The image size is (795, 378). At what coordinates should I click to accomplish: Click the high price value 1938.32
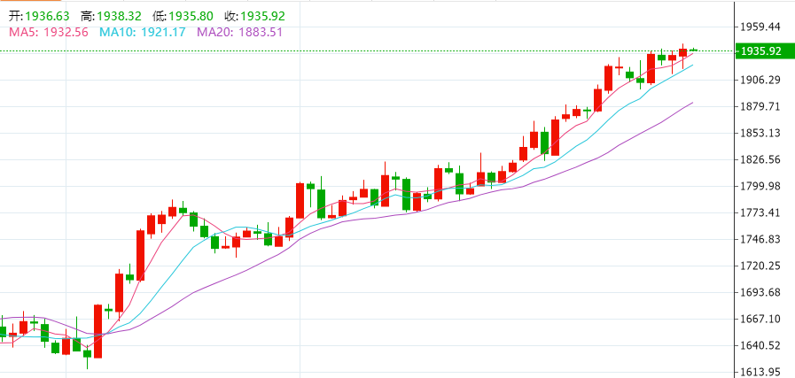tap(120, 16)
